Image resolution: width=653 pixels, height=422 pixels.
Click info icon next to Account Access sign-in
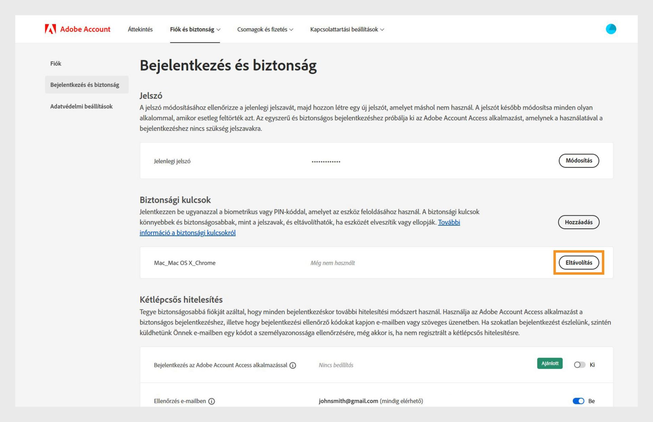(293, 365)
